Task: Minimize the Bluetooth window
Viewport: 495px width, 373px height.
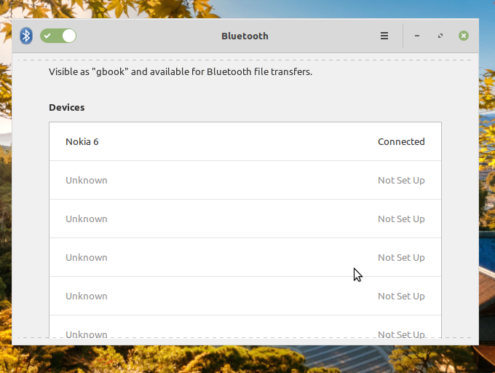Action: pyautogui.click(x=417, y=36)
